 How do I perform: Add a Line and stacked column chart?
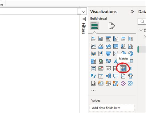[123, 46]
